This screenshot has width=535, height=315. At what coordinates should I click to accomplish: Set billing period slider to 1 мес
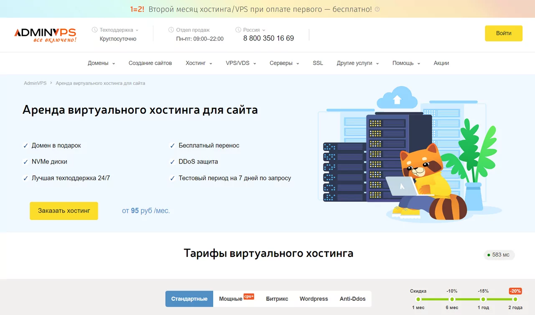[x=418, y=299]
